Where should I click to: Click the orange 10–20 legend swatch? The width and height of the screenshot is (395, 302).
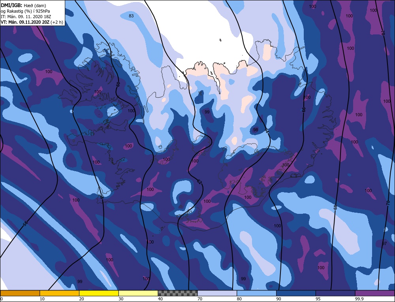click(60, 293)
